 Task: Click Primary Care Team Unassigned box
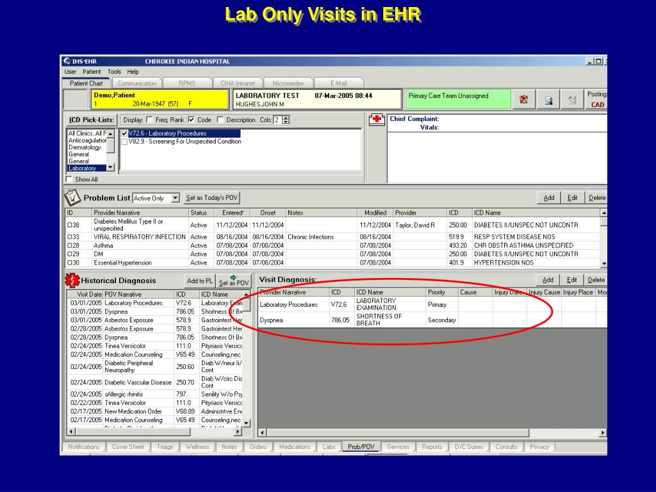(x=457, y=99)
